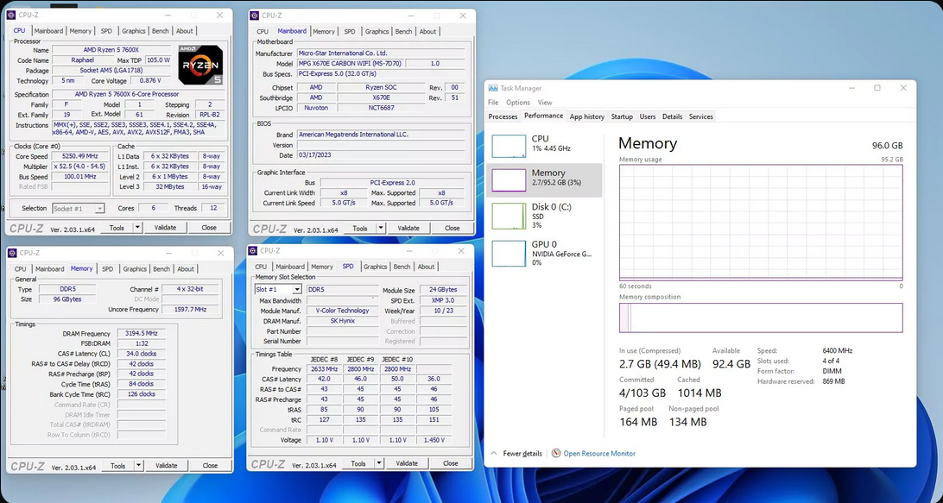Switch to the Processes tab in Task Manager
This screenshot has width=943, height=503.
(x=503, y=116)
